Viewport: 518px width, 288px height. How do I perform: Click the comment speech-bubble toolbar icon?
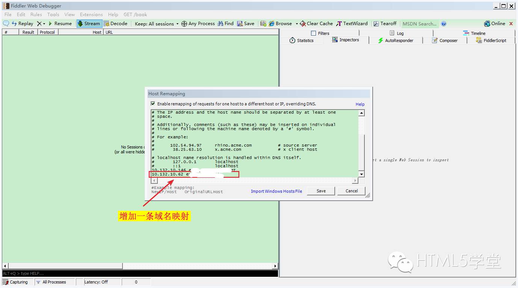tap(6, 23)
